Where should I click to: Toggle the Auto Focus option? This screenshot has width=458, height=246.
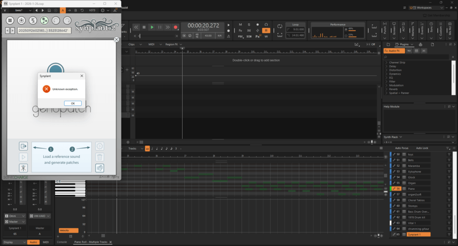(x=401, y=148)
